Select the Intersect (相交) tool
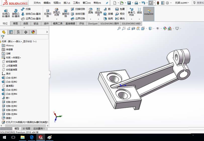 click(120, 14)
